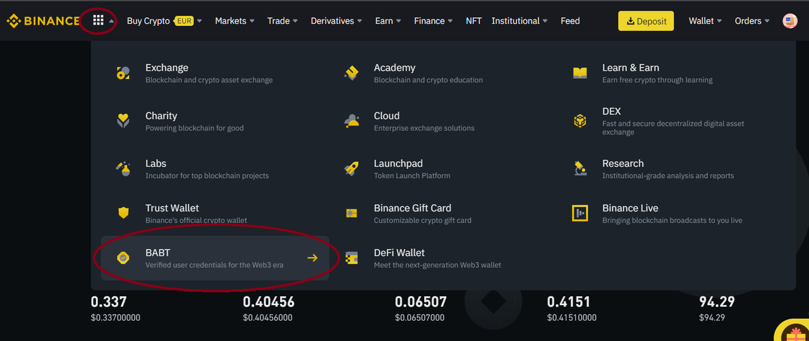Click the 0.4151 price value

point(569,302)
